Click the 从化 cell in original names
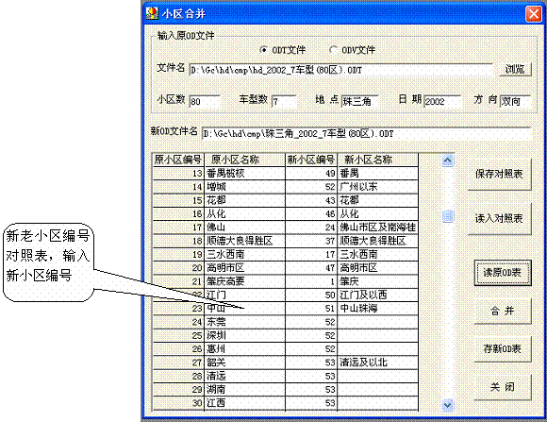The image size is (547, 422). pyautogui.click(x=245, y=213)
